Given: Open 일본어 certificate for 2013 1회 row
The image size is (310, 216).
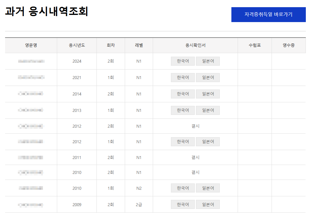Looking at the screenshot, I should click(208, 110).
